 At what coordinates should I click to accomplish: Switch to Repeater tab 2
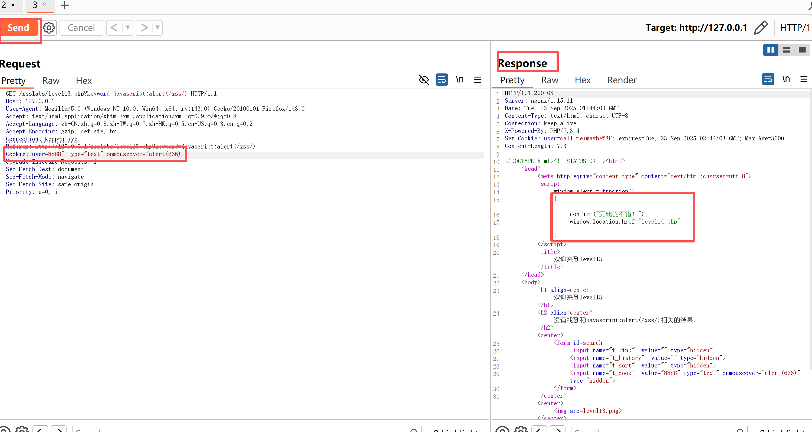point(4,5)
